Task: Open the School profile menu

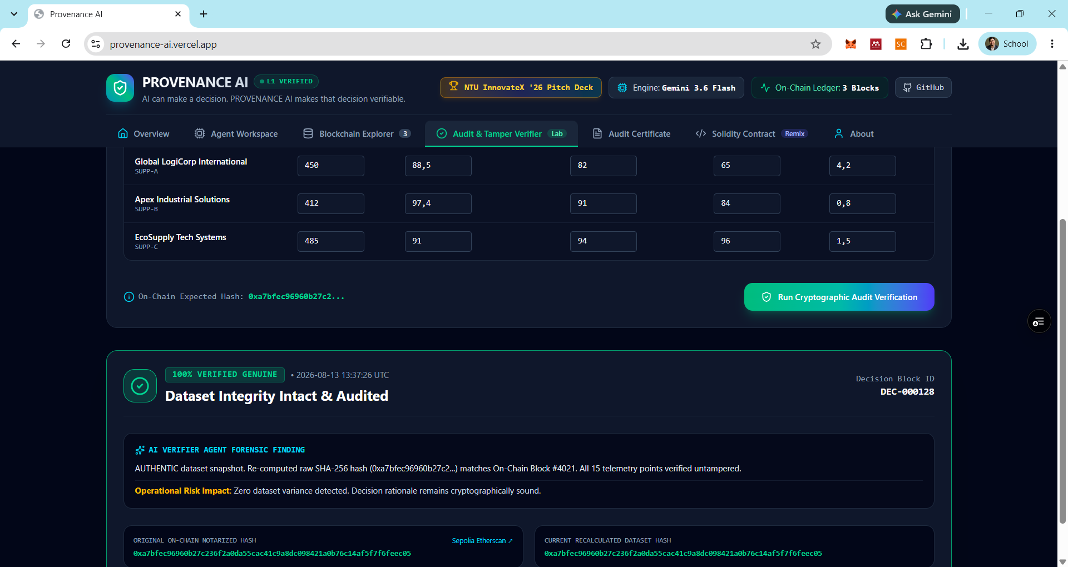Action: click(1007, 44)
